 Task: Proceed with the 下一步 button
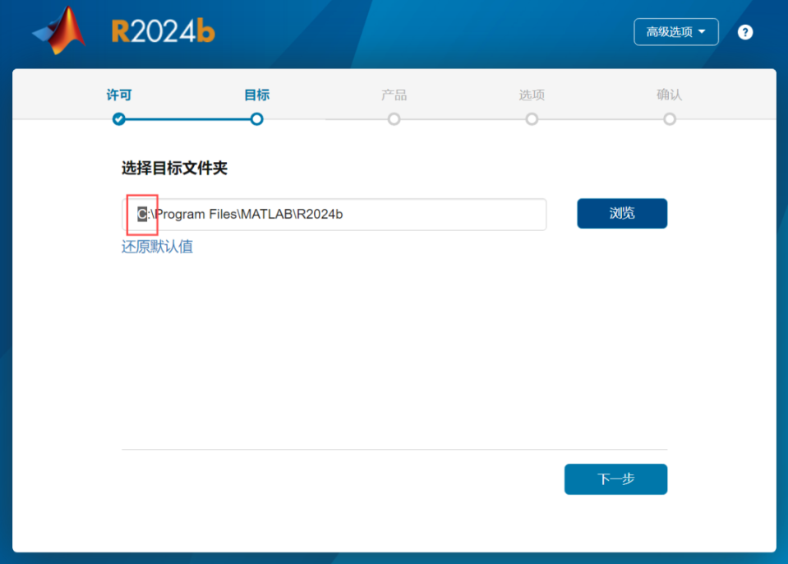point(615,479)
